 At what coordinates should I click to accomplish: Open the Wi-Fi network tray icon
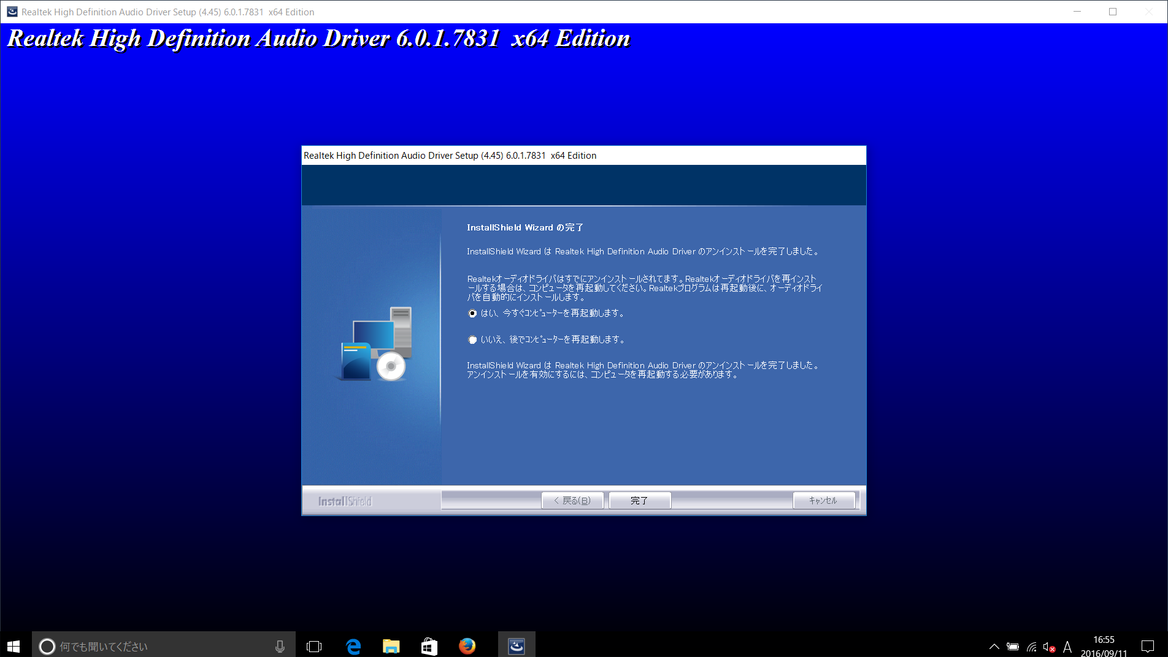pyautogui.click(x=1032, y=647)
